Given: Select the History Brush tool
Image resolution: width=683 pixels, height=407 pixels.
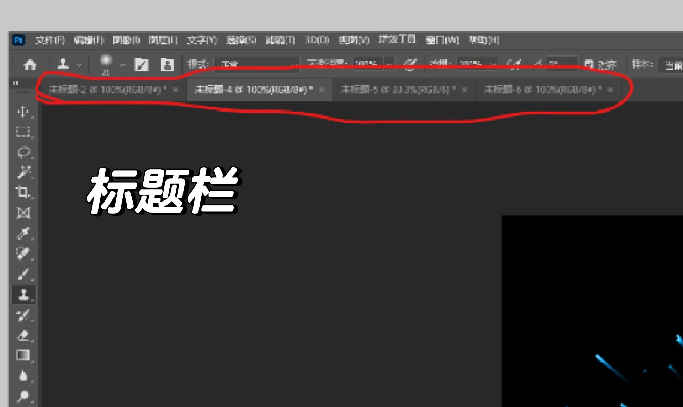Looking at the screenshot, I should (23, 315).
